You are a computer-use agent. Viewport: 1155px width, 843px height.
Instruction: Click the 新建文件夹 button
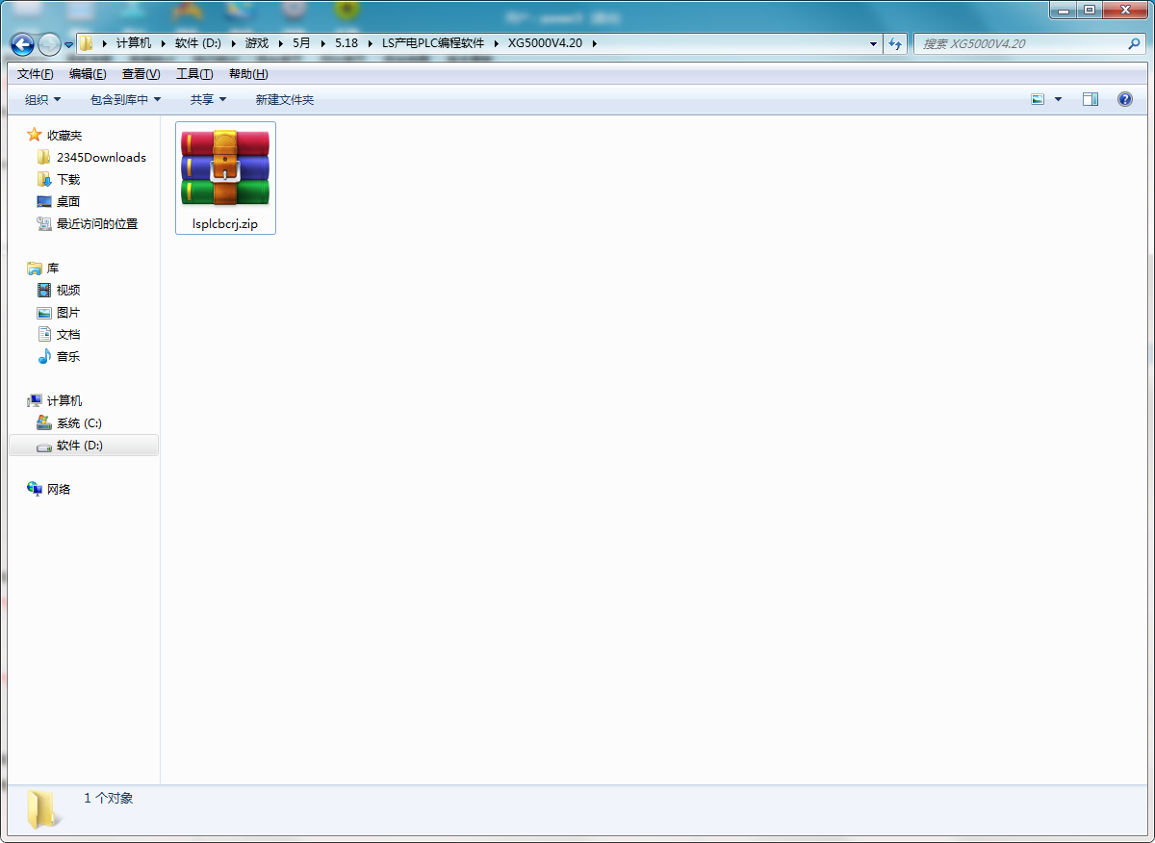tap(284, 99)
